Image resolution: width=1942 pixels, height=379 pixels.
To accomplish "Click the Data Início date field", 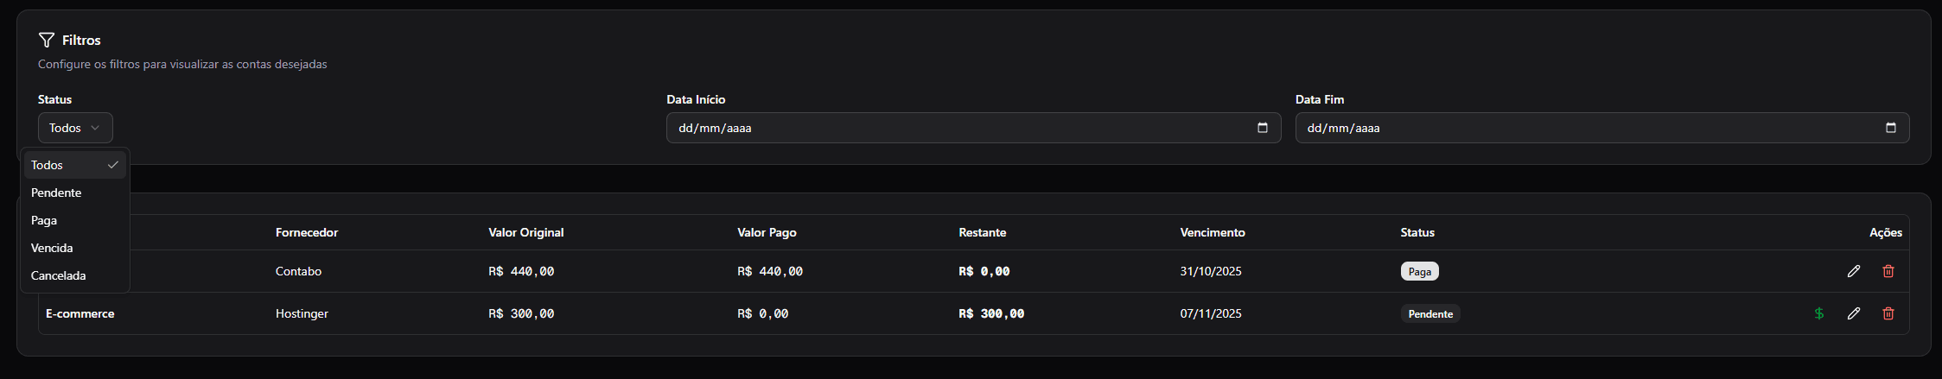I will tap(973, 128).
